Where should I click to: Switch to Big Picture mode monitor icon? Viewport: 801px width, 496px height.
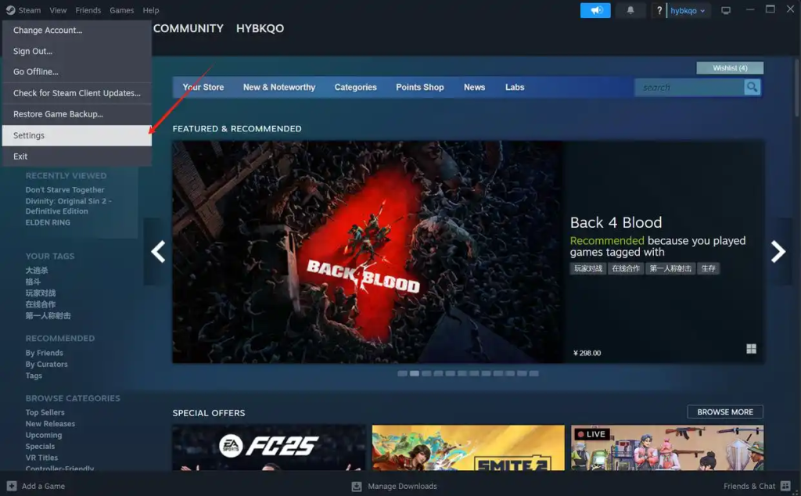(x=725, y=10)
